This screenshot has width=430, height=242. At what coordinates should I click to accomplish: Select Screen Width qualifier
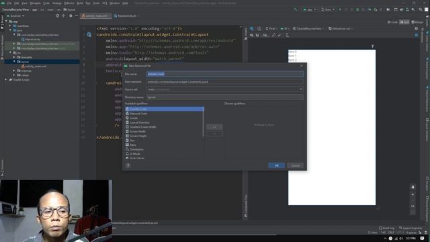pos(165,132)
